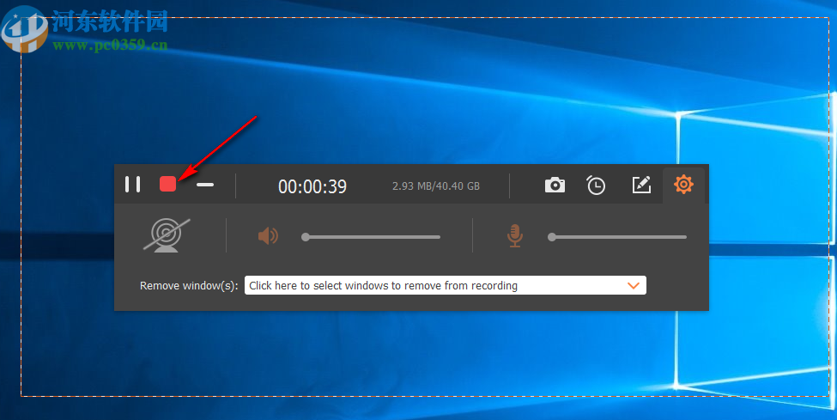Stop recording with the red square button

(167, 185)
